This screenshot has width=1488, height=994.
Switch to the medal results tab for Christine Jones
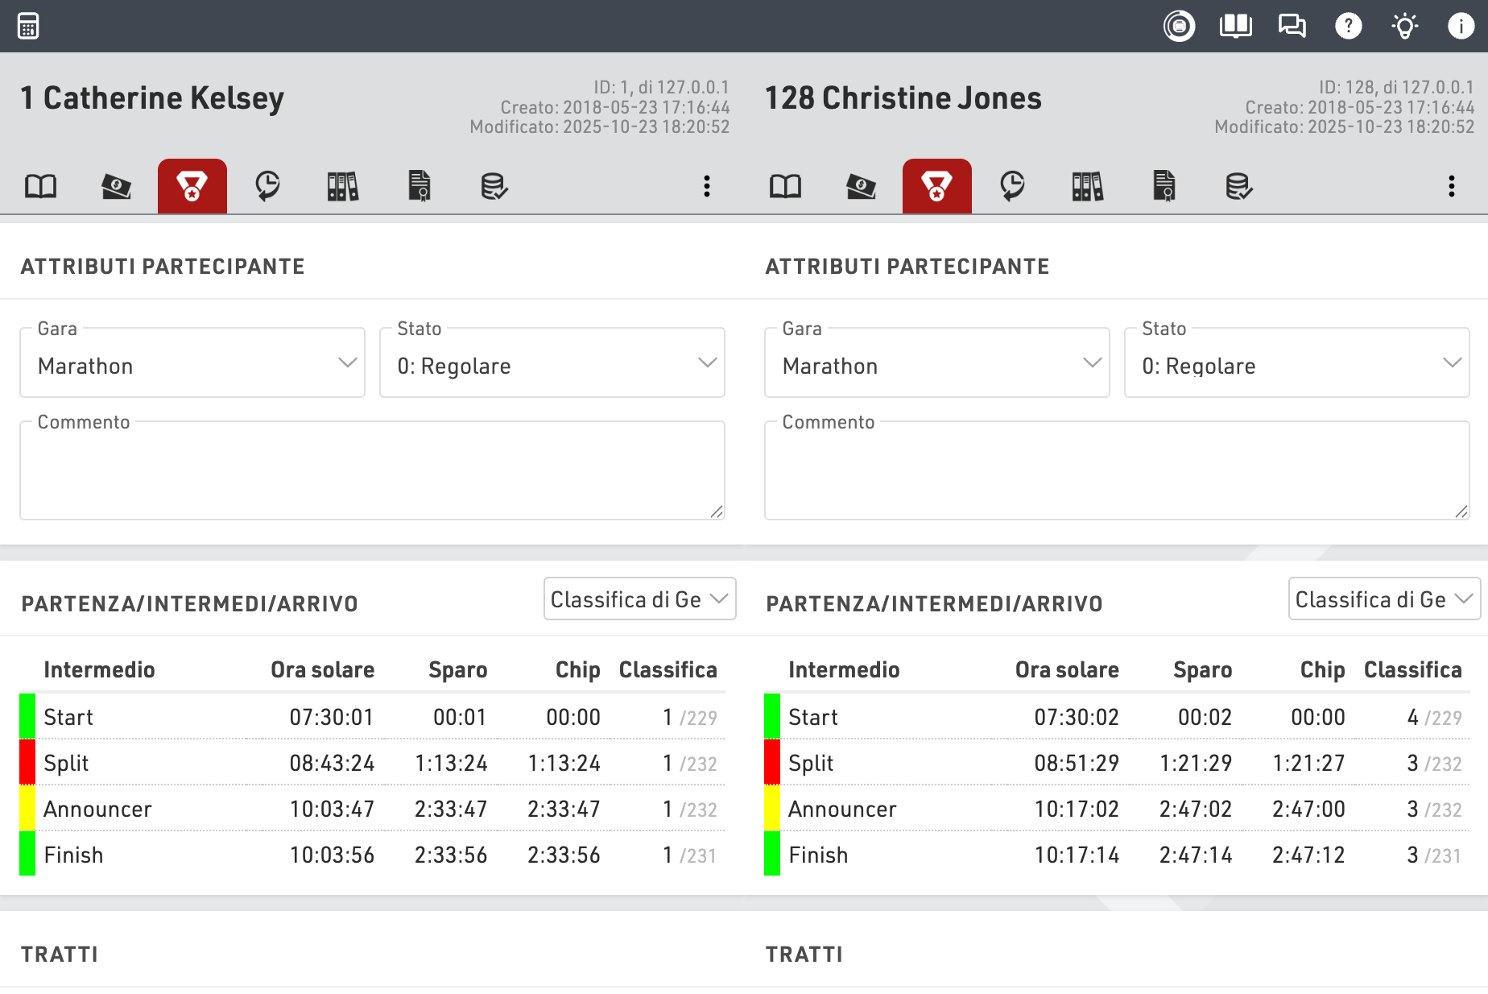pos(936,187)
